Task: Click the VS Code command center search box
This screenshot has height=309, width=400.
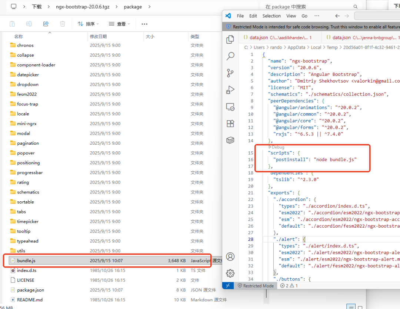Action: click(x=377, y=16)
